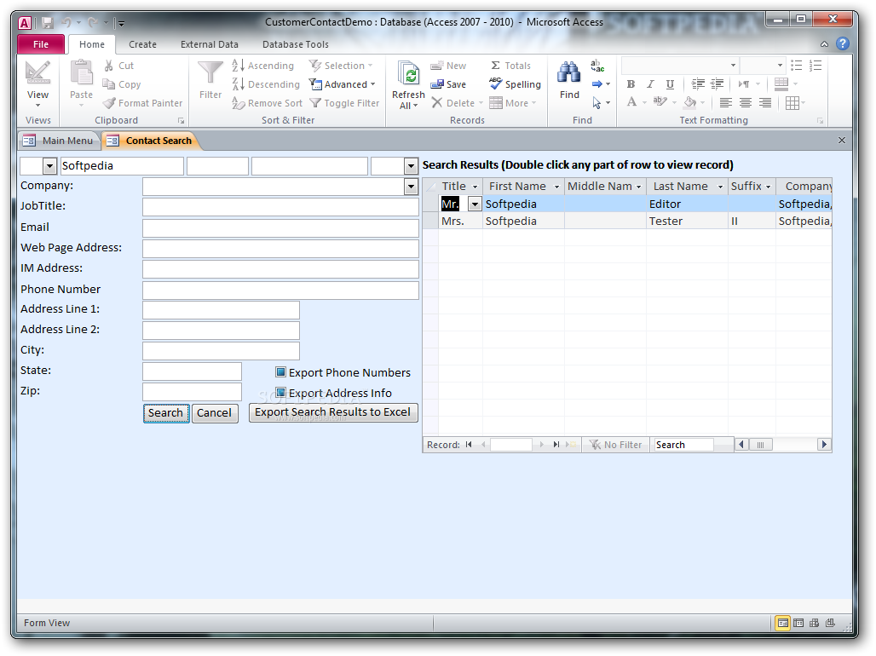
Task: Click the Copy icon
Action: pyautogui.click(x=109, y=84)
